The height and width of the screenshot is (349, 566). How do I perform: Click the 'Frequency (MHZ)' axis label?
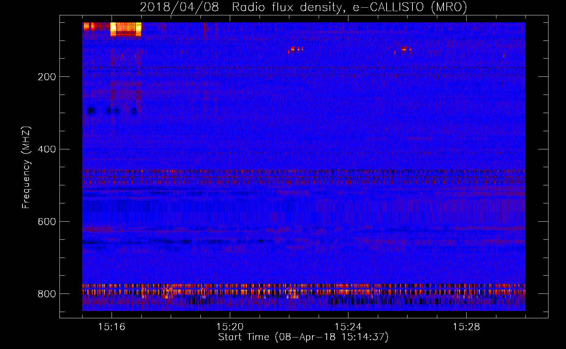point(26,168)
